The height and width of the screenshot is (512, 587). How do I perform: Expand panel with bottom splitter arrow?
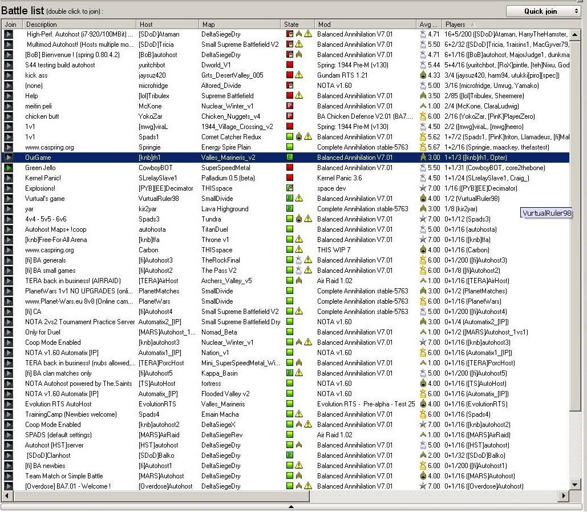(291, 507)
